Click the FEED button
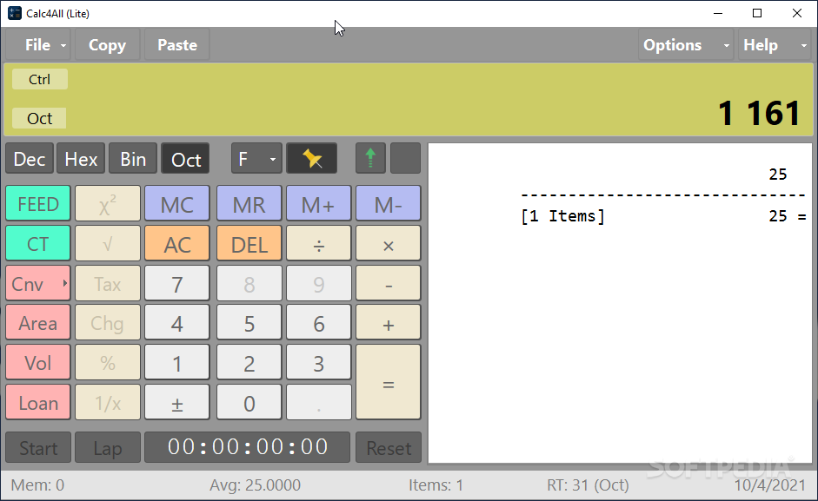The width and height of the screenshot is (818, 501). tap(37, 203)
